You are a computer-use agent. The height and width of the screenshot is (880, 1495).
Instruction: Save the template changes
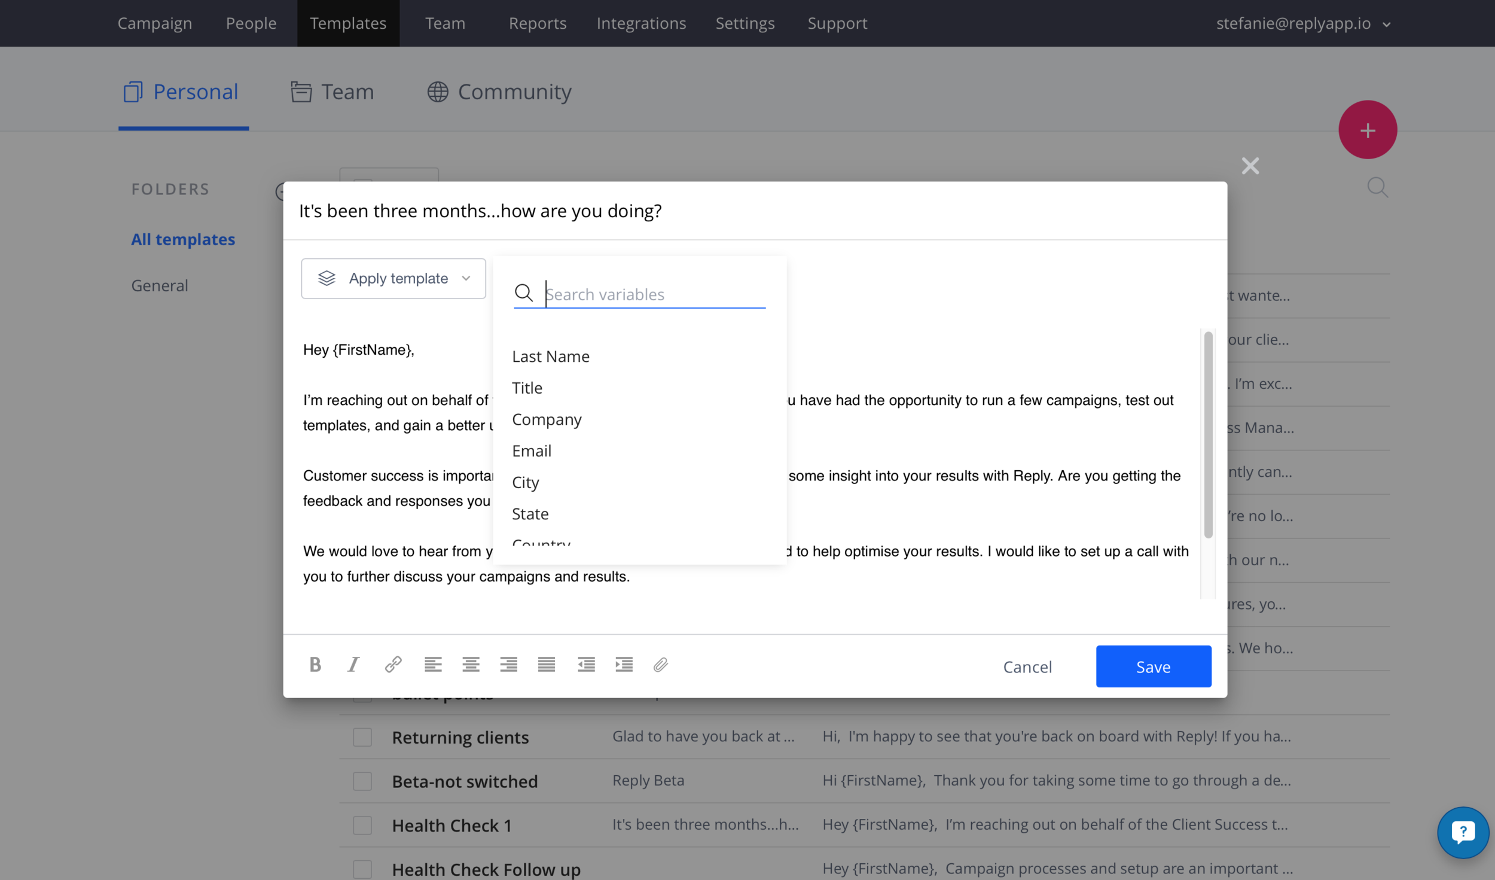1153,666
